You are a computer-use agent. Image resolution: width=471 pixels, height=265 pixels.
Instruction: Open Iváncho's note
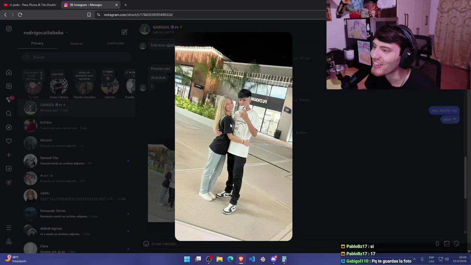click(110, 84)
